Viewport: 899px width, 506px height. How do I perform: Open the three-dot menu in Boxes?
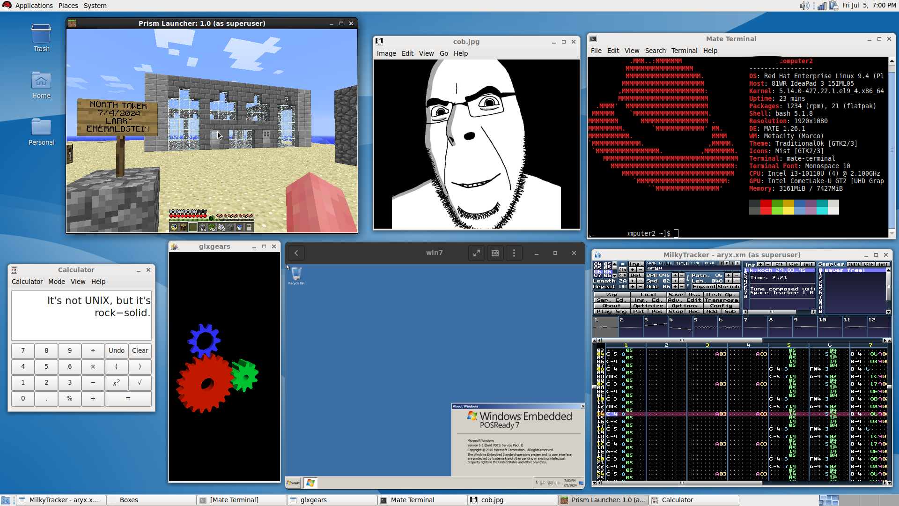tap(514, 253)
